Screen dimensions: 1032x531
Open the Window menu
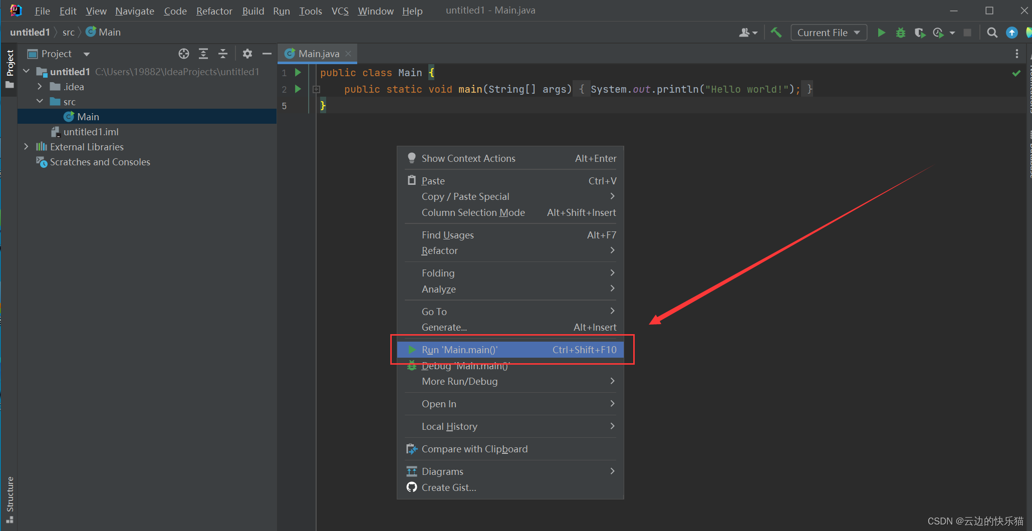tap(376, 11)
